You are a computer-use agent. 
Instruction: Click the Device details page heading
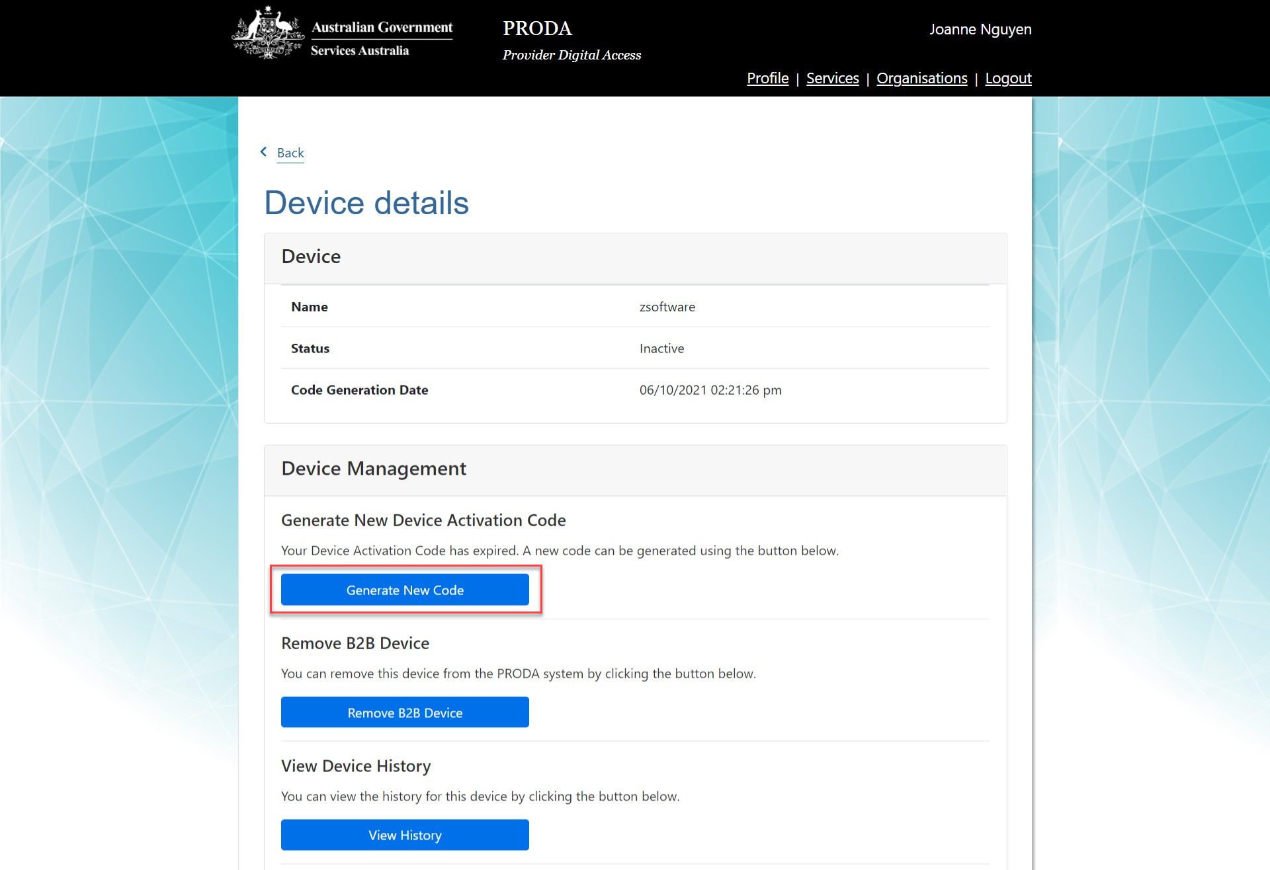tap(366, 203)
